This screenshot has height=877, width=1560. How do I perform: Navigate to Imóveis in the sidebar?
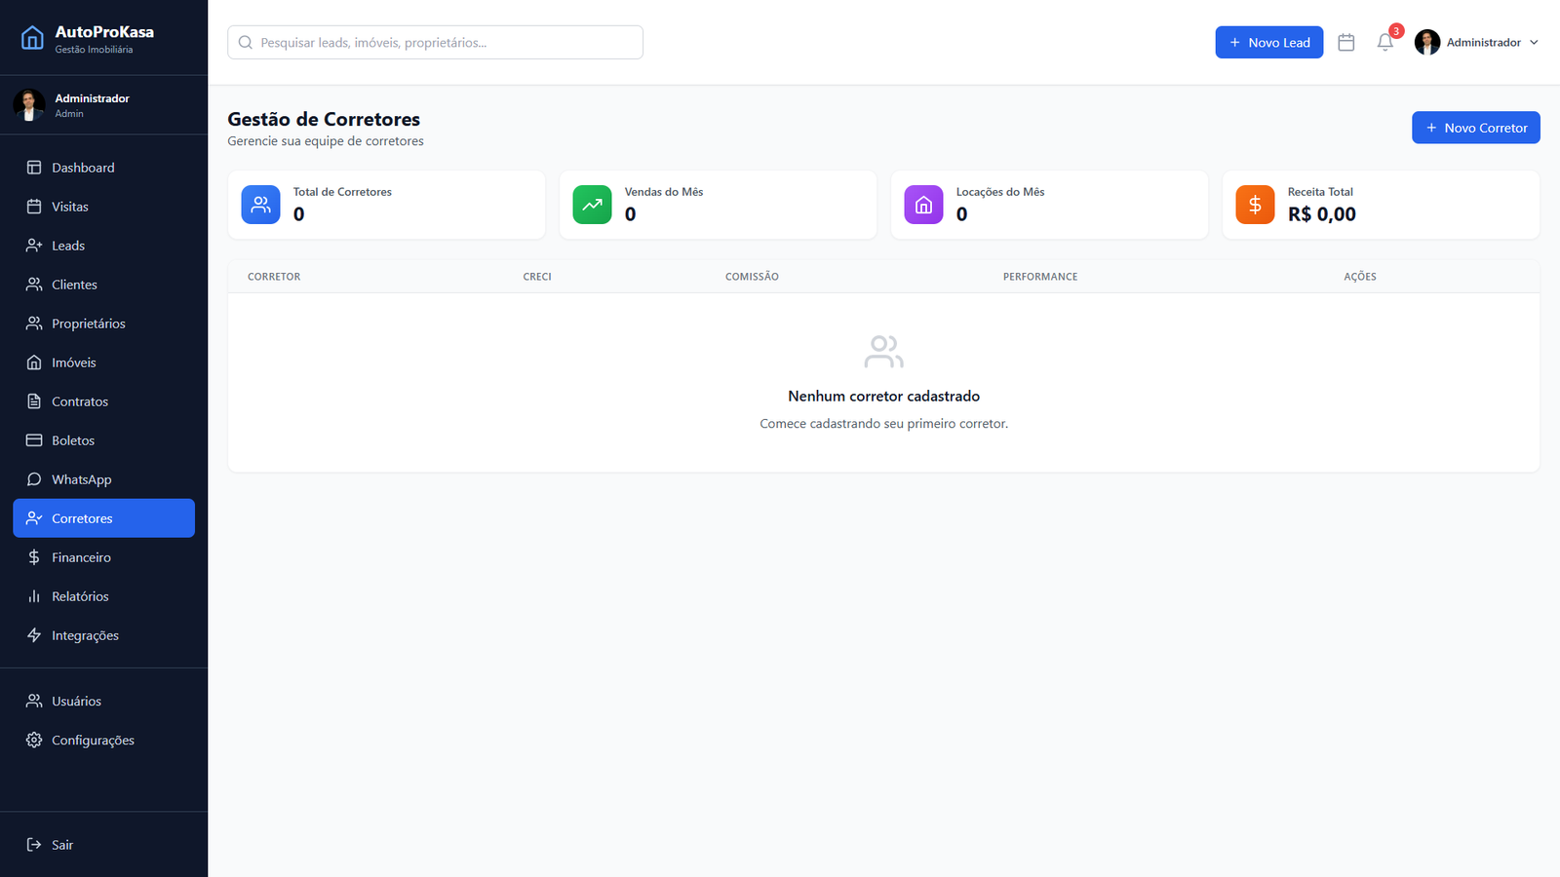click(x=73, y=362)
